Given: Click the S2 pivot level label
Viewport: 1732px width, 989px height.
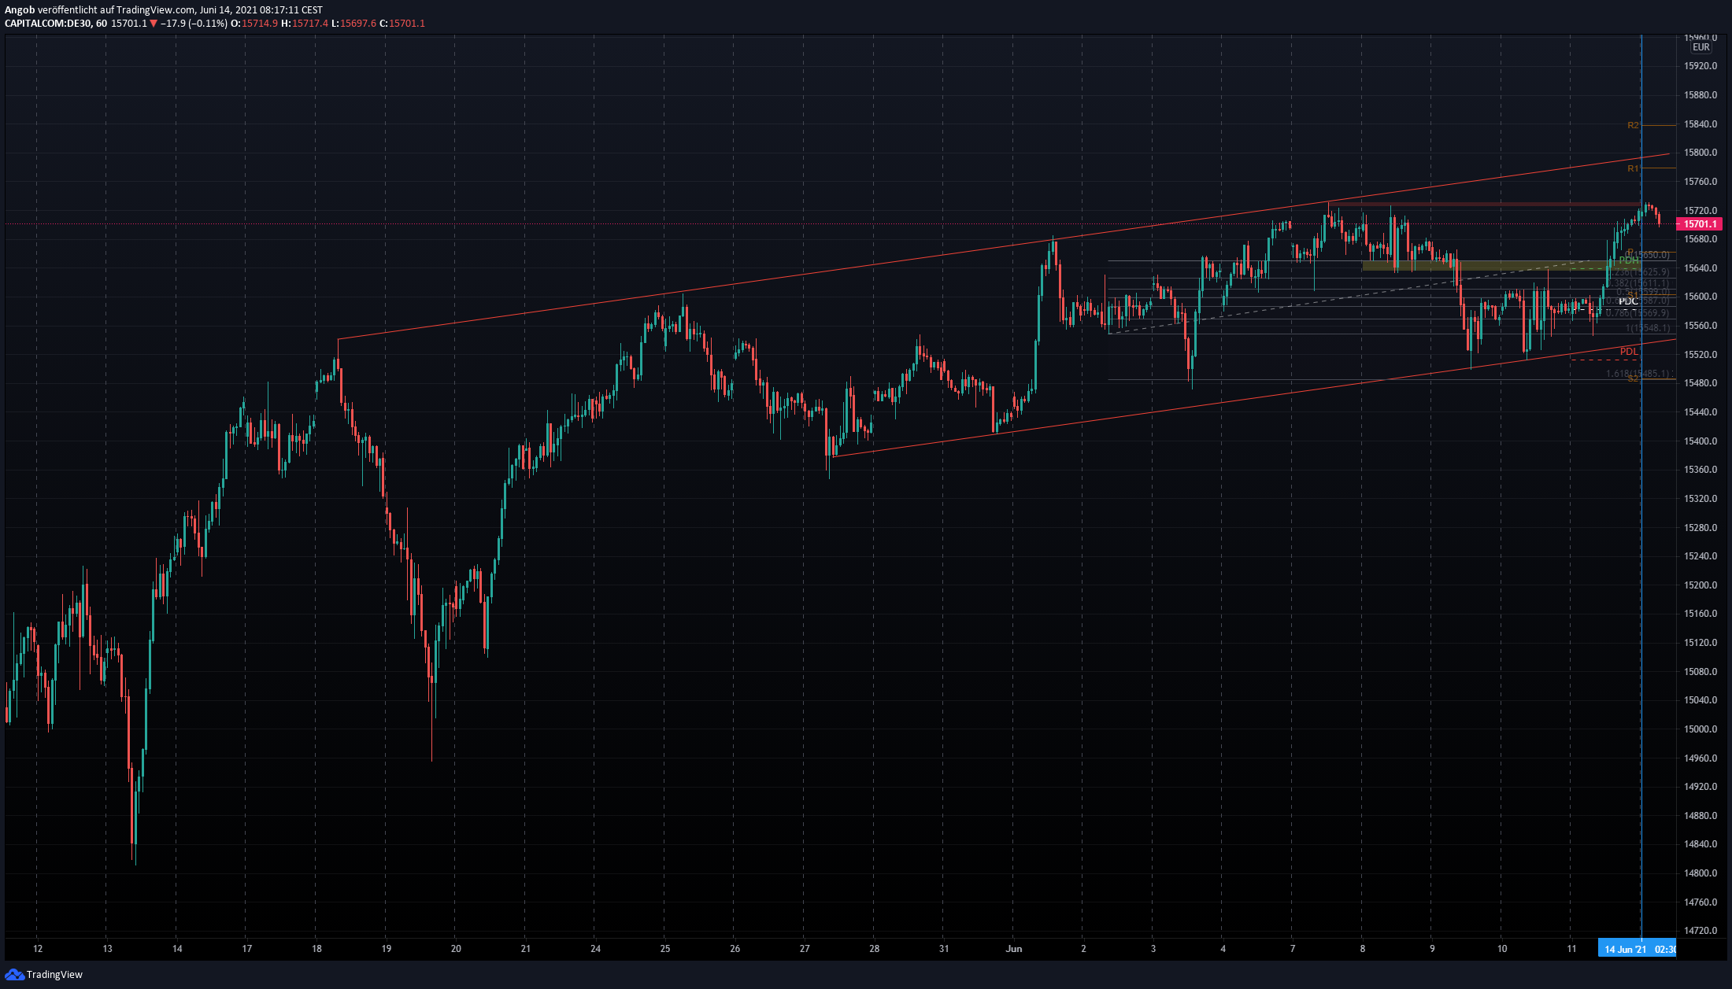Looking at the screenshot, I should tap(1633, 378).
